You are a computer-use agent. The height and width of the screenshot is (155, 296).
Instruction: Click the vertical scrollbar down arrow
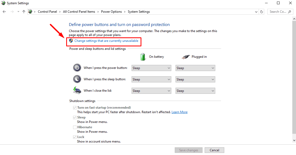pos(294,140)
